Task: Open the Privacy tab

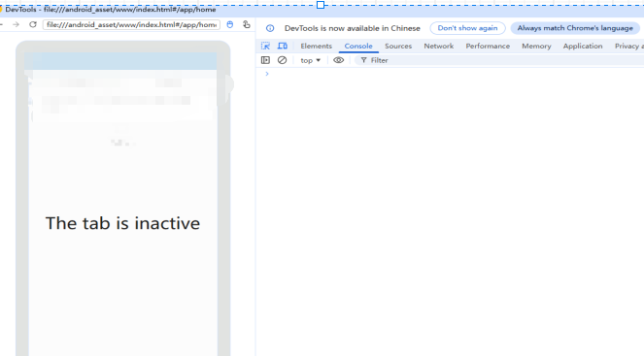Action: tap(628, 46)
